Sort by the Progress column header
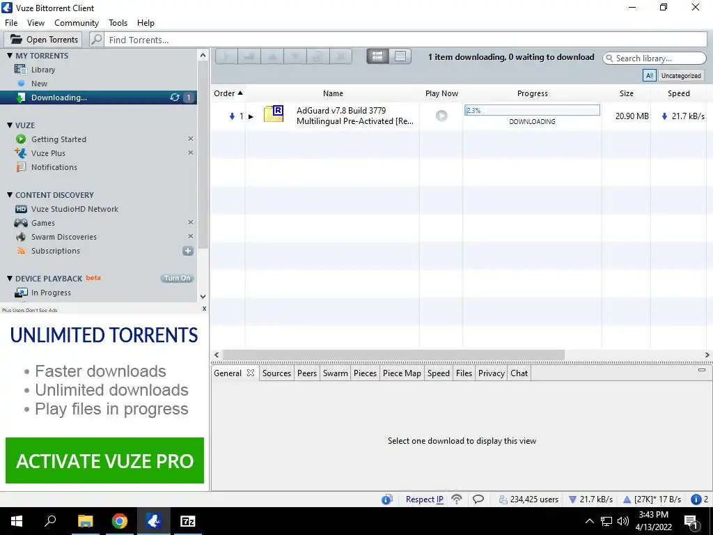This screenshot has width=713, height=535. tap(532, 93)
